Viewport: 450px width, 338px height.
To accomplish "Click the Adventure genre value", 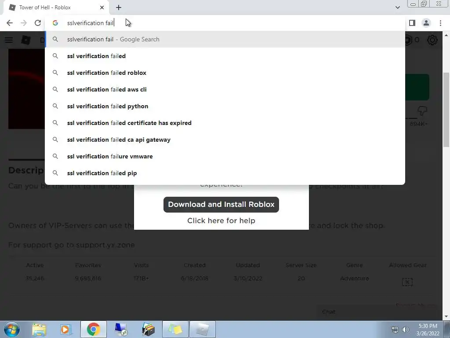I will (355, 279).
